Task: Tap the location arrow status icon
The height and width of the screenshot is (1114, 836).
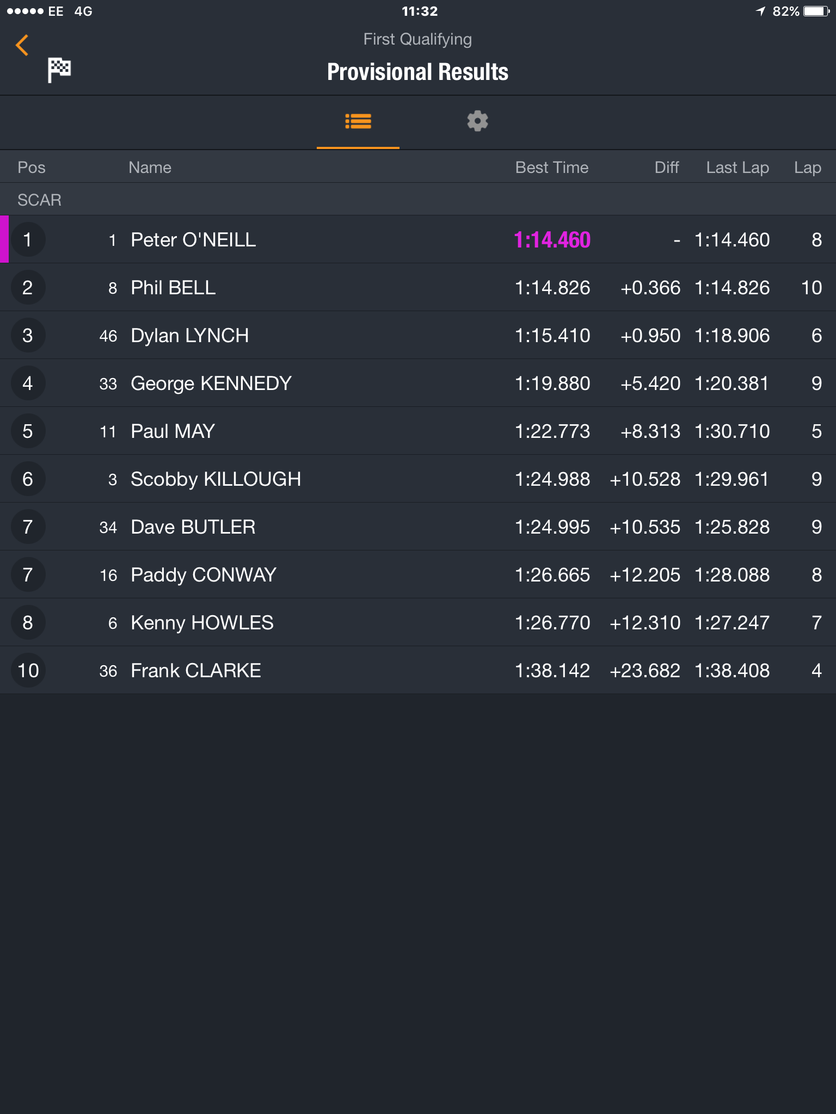Action: (760, 11)
